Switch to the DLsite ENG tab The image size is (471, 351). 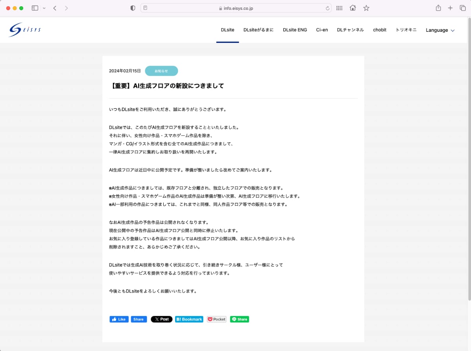tap(295, 30)
